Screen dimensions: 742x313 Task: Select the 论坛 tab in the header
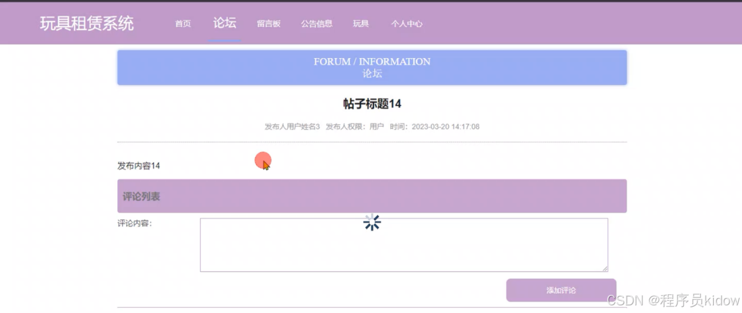click(224, 23)
